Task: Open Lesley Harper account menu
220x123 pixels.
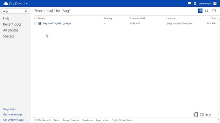Action: point(205,4)
